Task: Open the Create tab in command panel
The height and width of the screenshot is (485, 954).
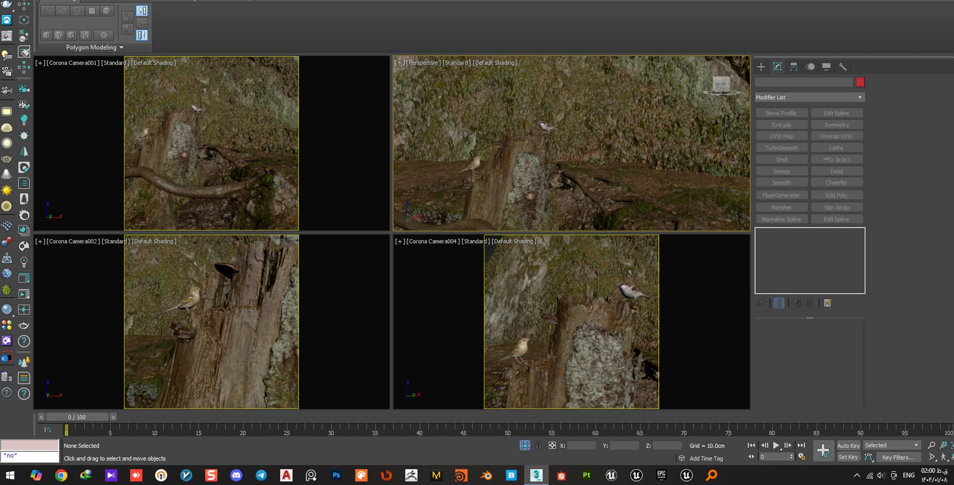Action: point(761,67)
